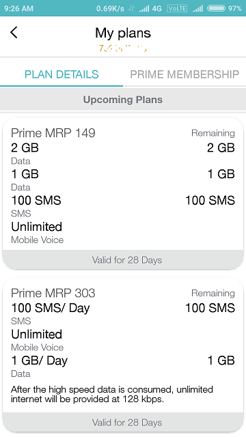Screen dimensions: 246x437
Task: Switch to the PRIME MEMBERSHIP tab
Action: point(184,74)
